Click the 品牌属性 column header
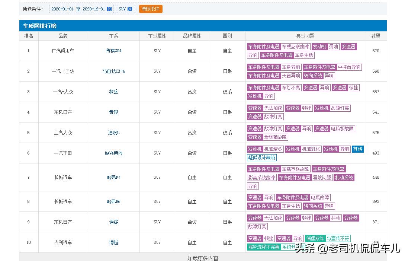The height and width of the screenshot is (261, 408). point(192,36)
